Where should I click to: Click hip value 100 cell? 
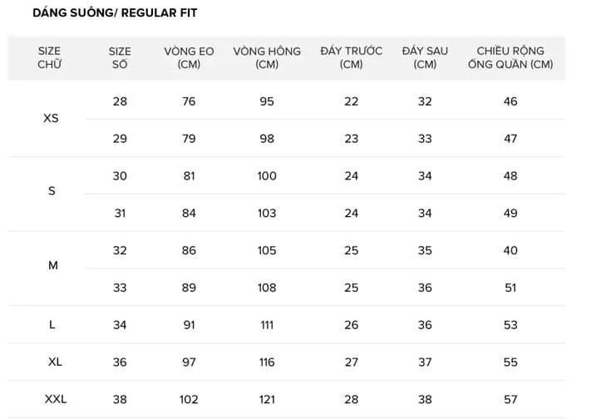(267, 176)
